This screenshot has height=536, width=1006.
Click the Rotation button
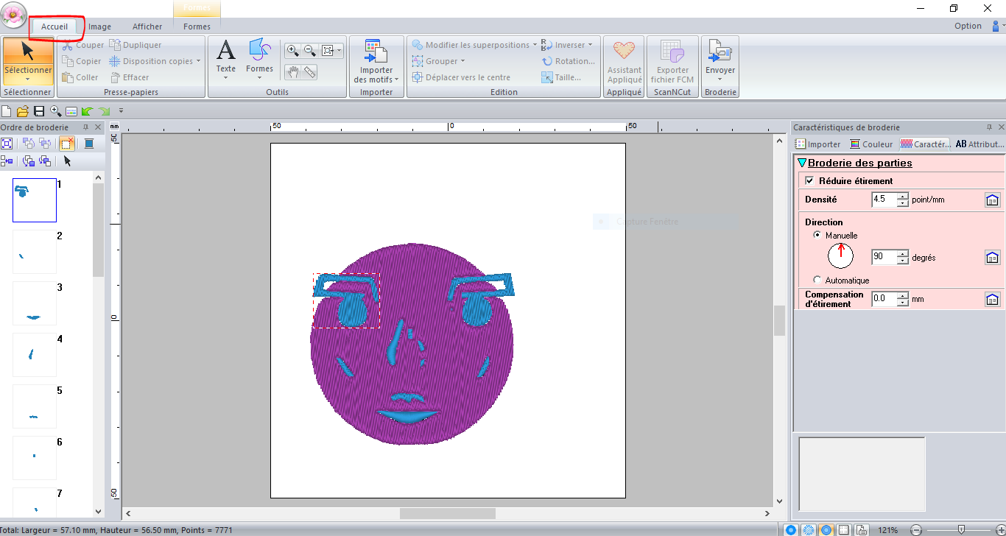tap(569, 61)
